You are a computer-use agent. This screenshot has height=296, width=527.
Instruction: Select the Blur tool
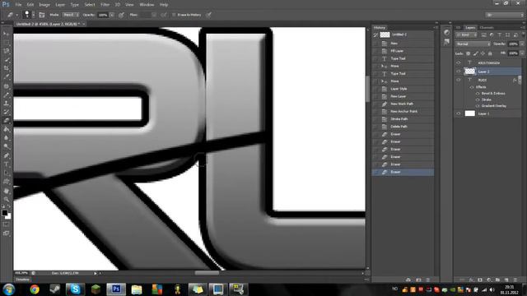click(x=6, y=138)
